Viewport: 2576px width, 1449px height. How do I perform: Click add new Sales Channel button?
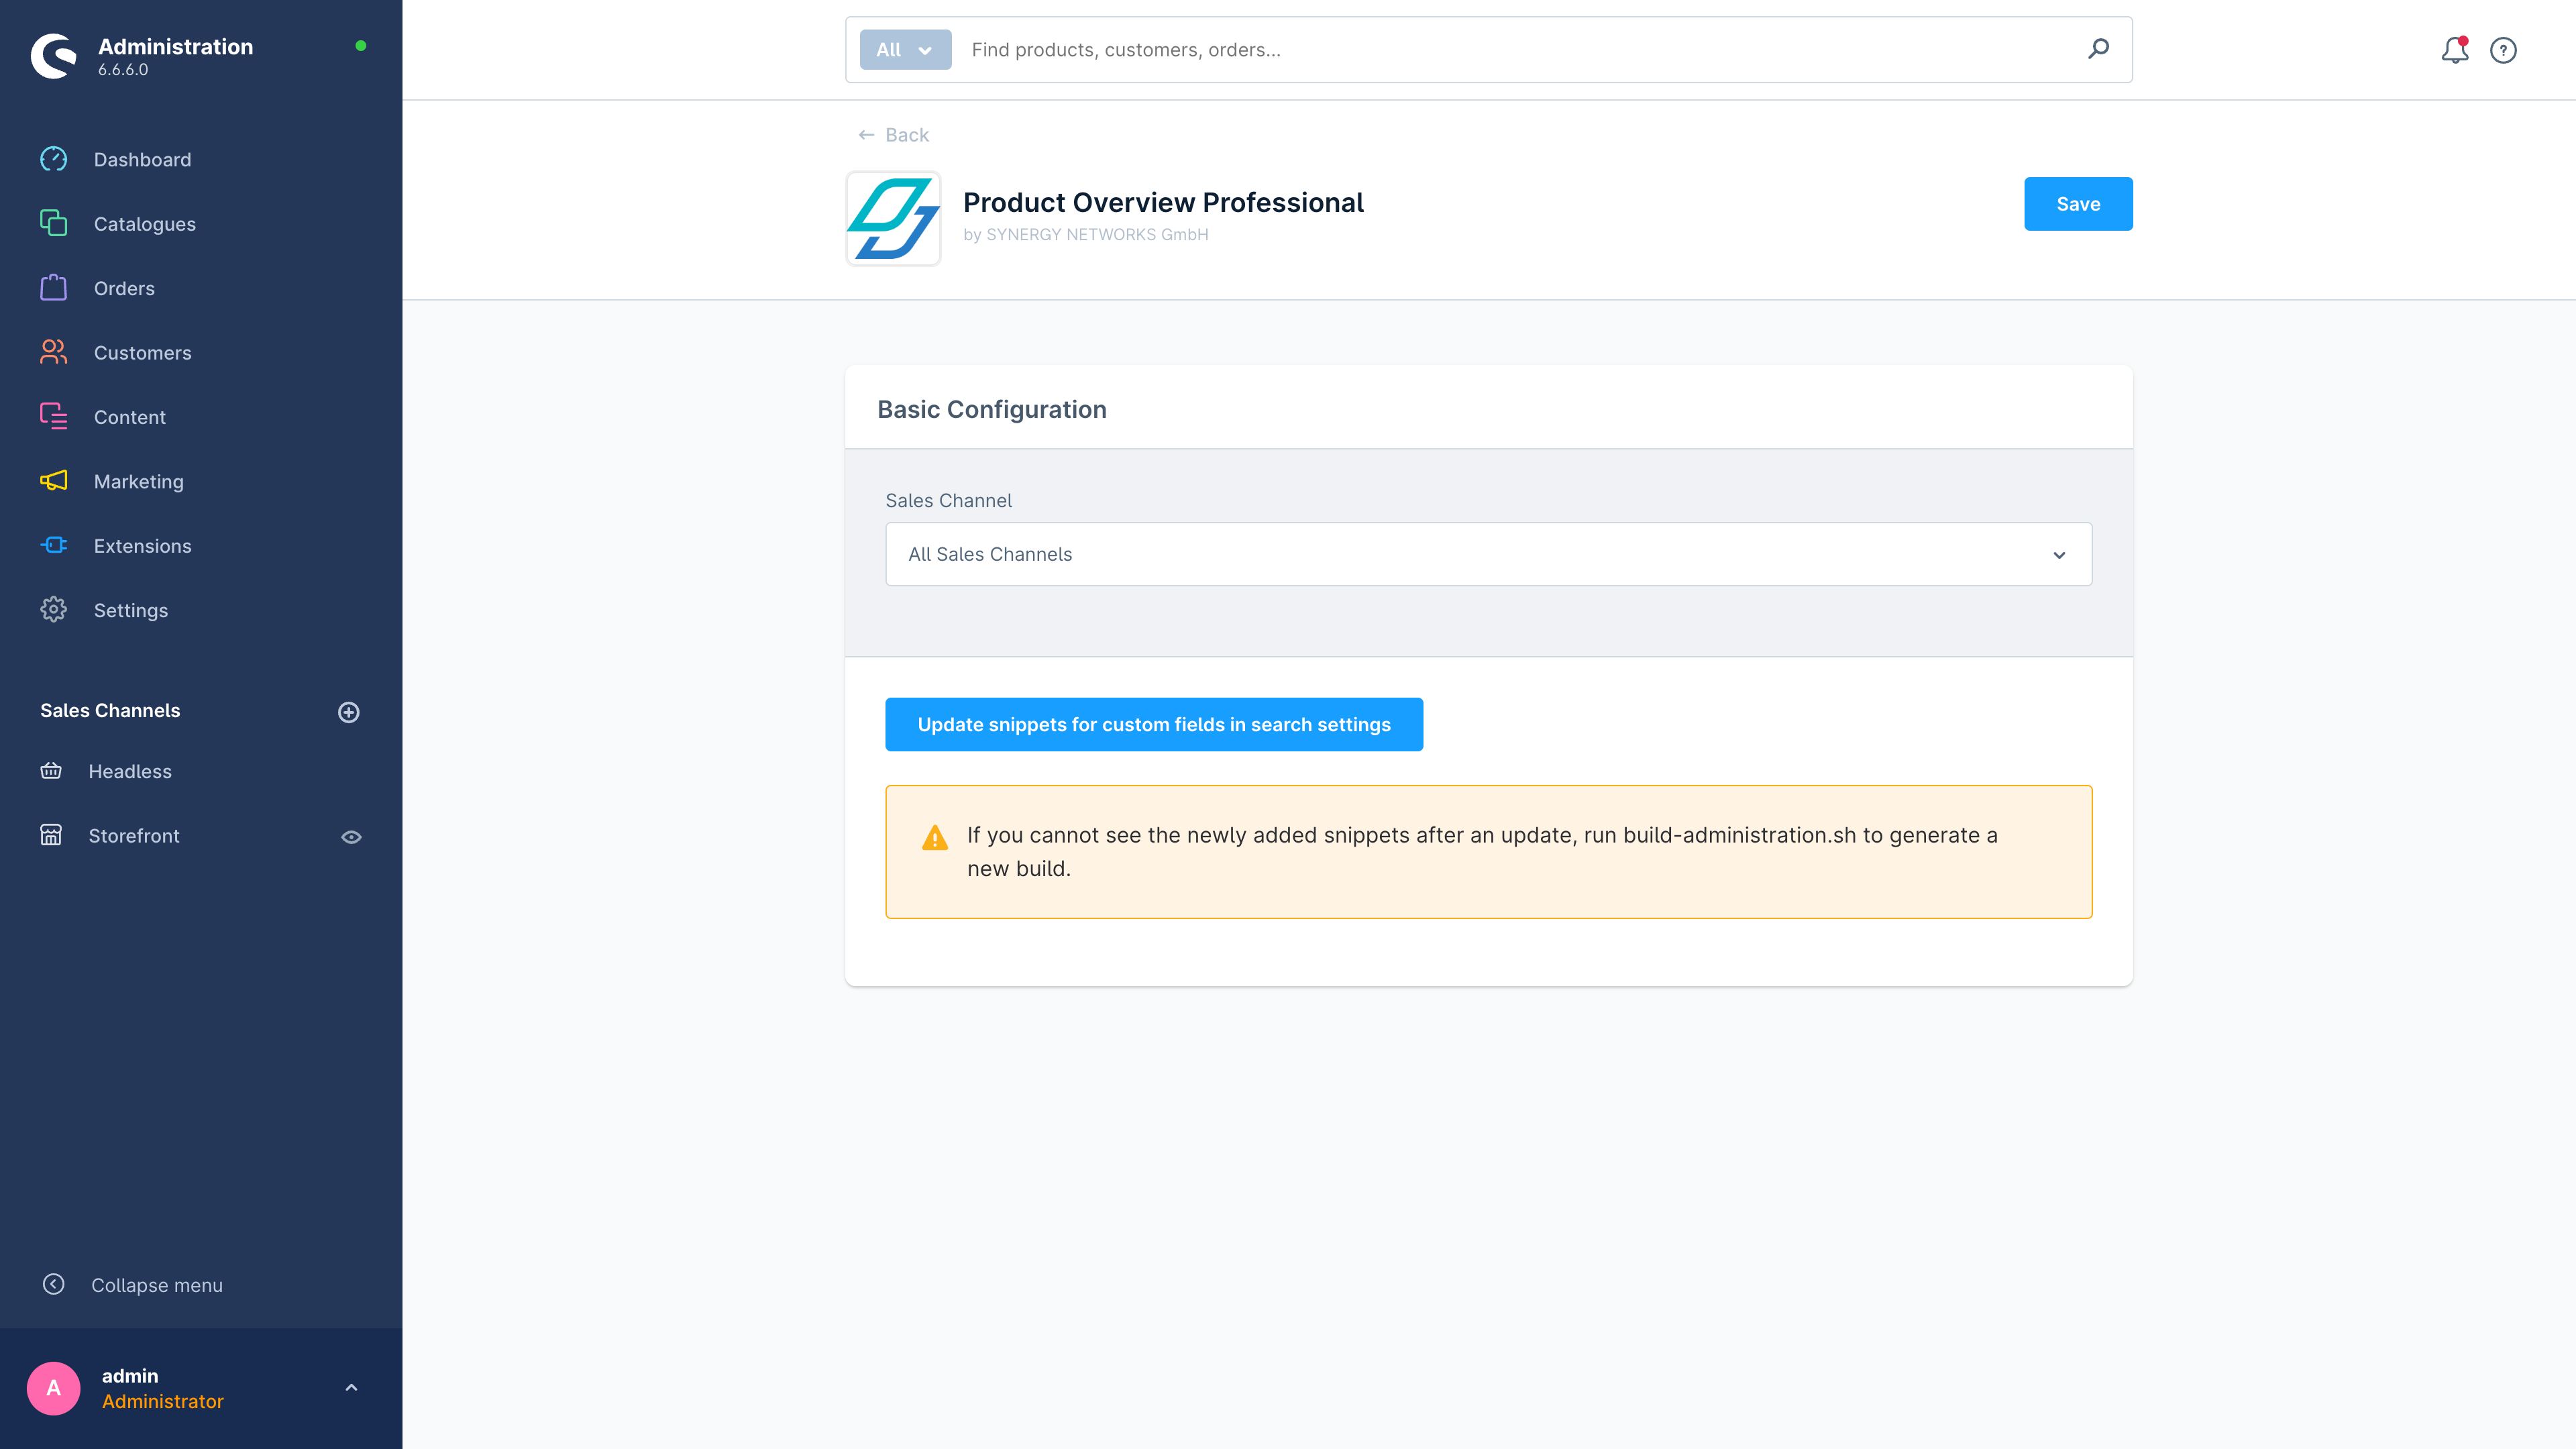(349, 711)
